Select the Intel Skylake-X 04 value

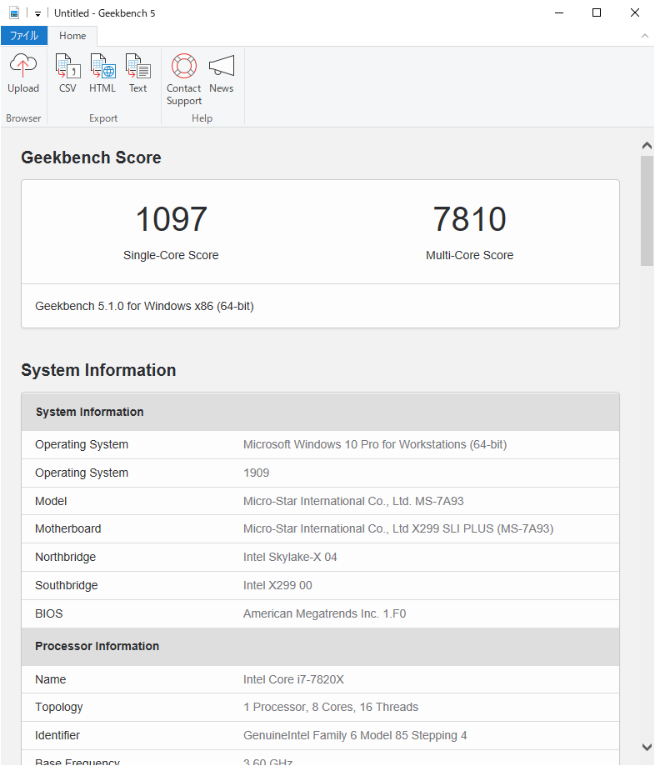click(290, 557)
